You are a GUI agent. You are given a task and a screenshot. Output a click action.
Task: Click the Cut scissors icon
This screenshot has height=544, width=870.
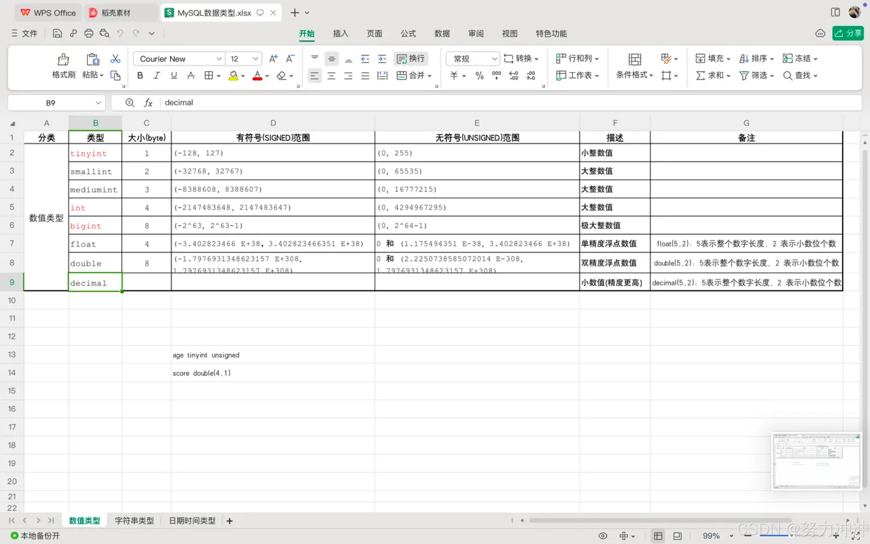pyautogui.click(x=115, y=59)
